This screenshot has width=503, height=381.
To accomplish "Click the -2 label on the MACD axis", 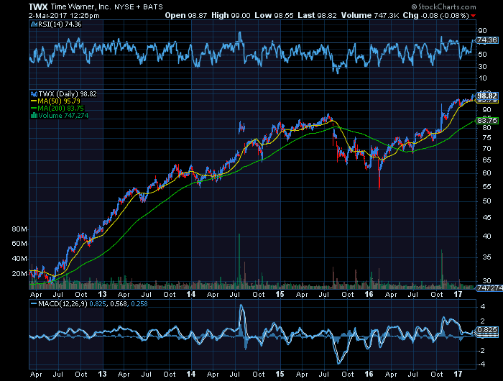I will [x=481, y=351].
